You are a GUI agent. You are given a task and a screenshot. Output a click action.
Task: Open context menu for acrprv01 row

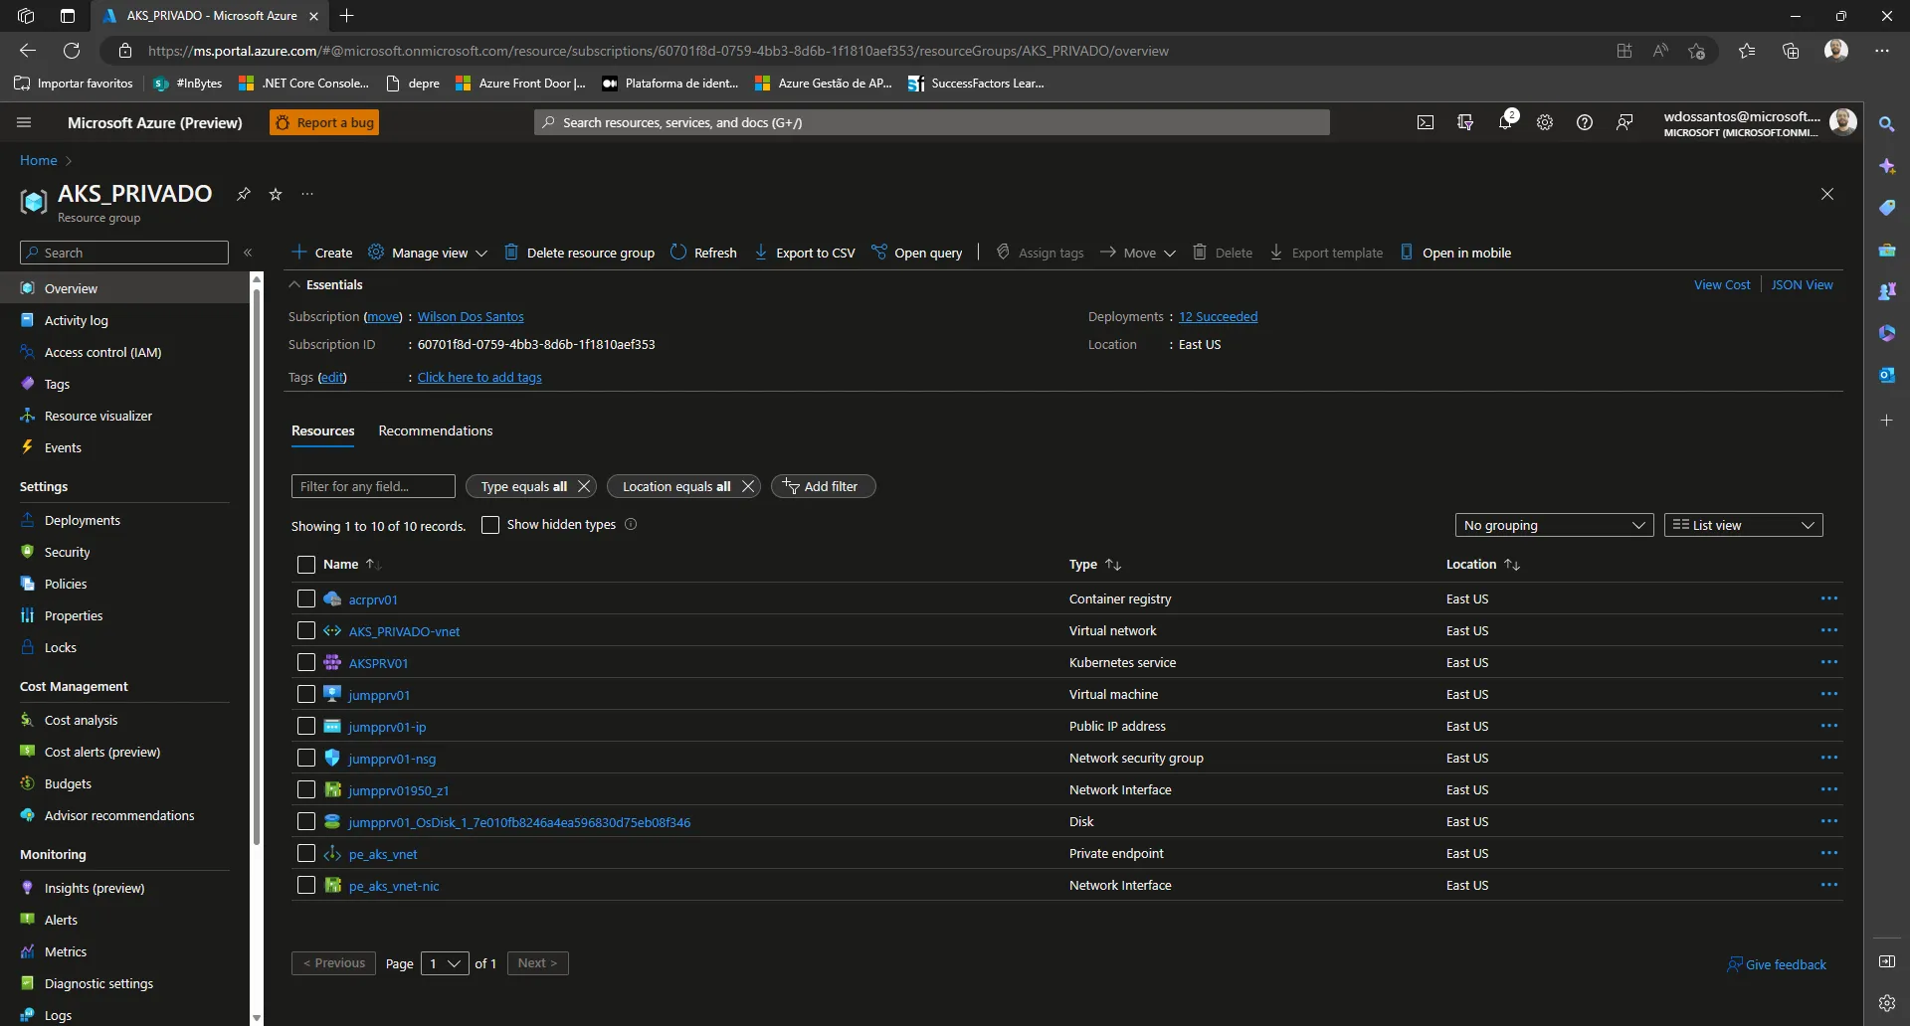1828,598
